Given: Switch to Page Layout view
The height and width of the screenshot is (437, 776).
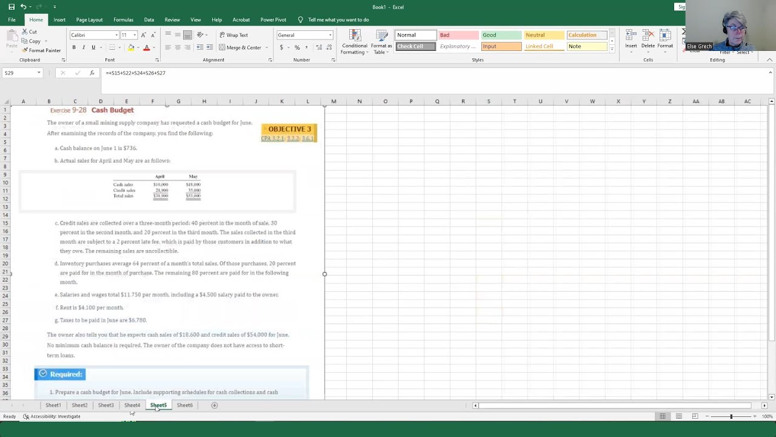Looking at the screenshot, I should tap(678, 416).
